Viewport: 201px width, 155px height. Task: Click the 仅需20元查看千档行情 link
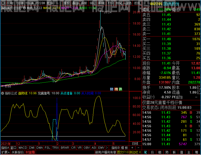[x=162, y=102]
